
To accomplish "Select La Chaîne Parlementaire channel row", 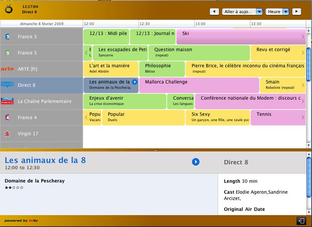I will tap(42, 101).
